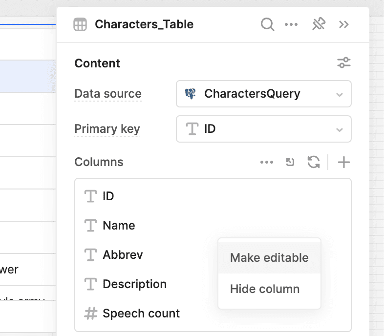The height and width of the screenshot is (336, 384).
Task: Open Columns more options ellipsis
Action: coord(267,162)
